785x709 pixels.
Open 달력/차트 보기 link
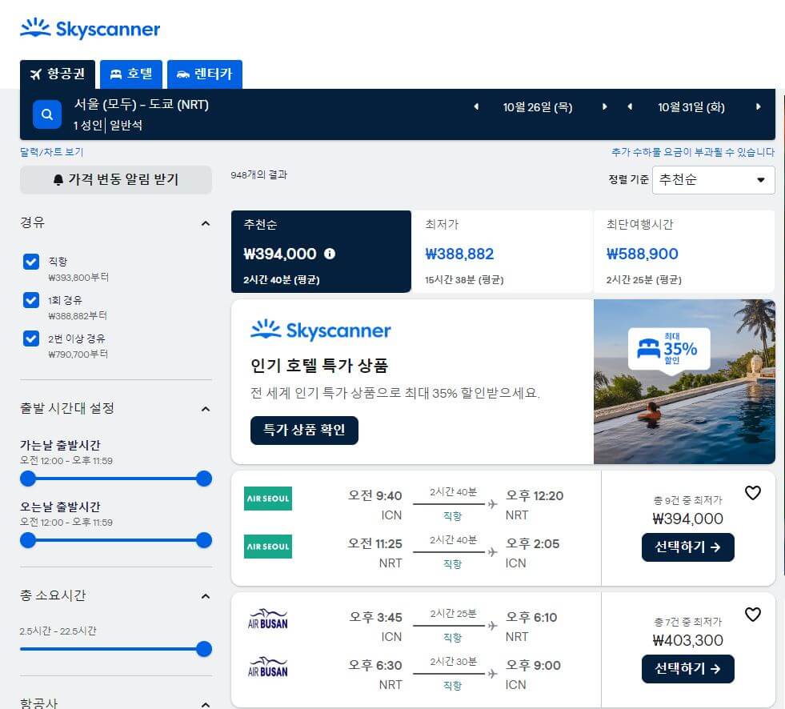[51, 152]
